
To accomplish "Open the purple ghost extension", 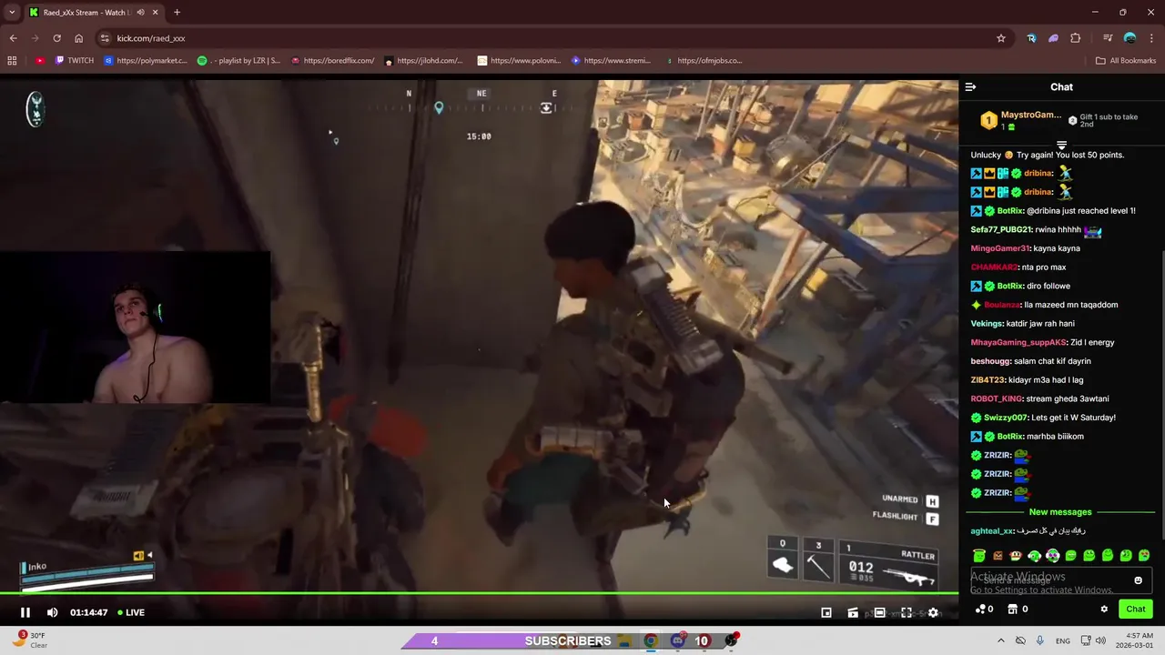I will click(1053, 38).
